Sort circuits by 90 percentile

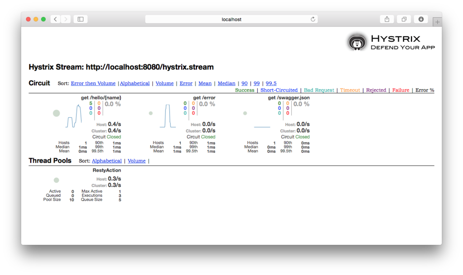245,83
